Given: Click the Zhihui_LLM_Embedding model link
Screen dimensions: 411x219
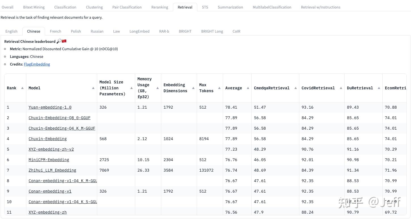Looking at the screenshot, I should click(x=52, y=170).
